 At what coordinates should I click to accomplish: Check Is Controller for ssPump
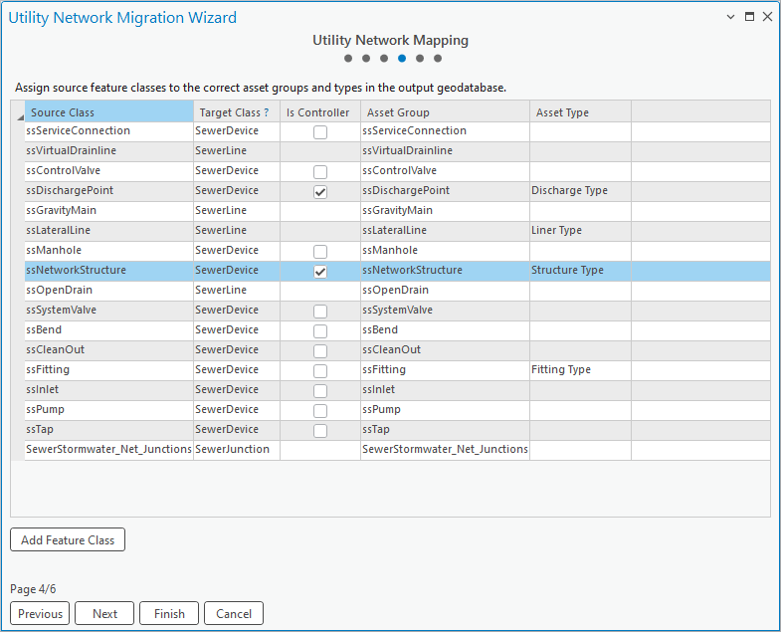pos(320,411)
